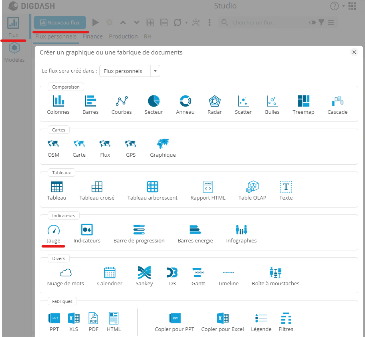Create a Tableau croisé pivot table
Viewport: 365px width, 337px height.
point(97,187)
